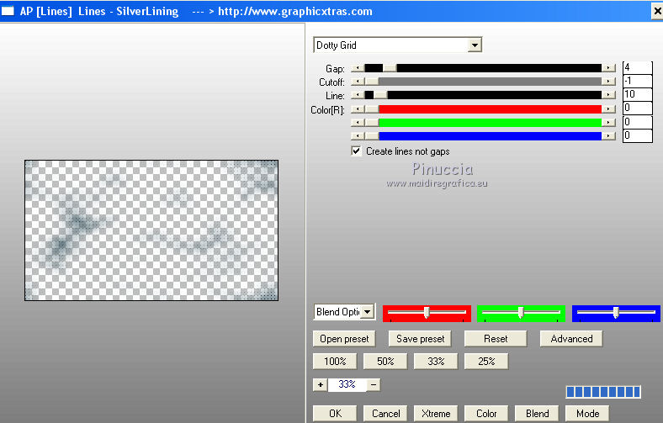Set preview zoom to 50%

[385, 362]
